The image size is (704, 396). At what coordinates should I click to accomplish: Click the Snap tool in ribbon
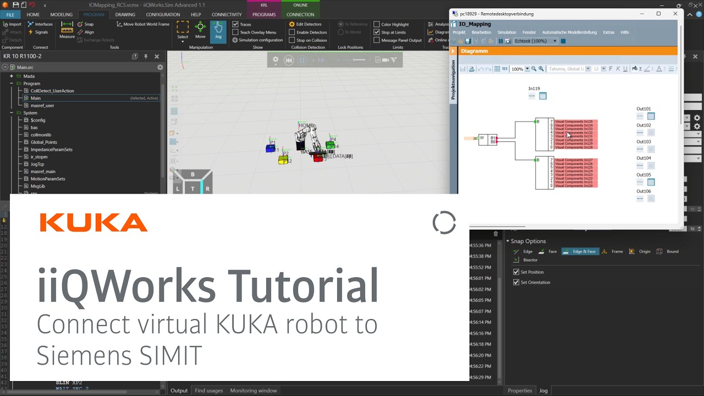[x=85, y=24]
